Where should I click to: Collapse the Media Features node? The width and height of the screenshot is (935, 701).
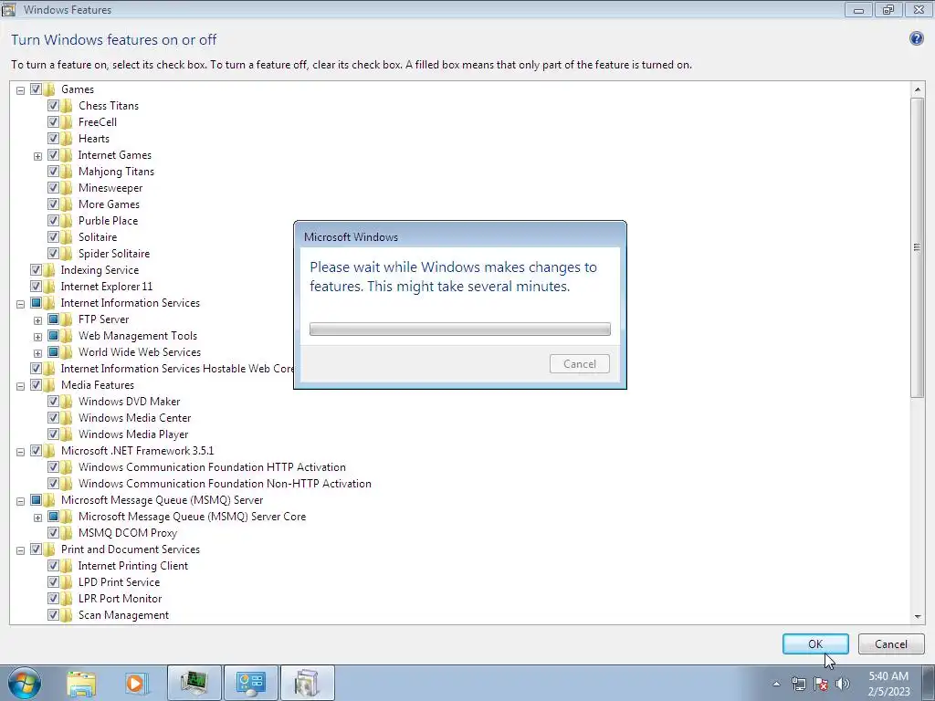[x=20, y=386]
